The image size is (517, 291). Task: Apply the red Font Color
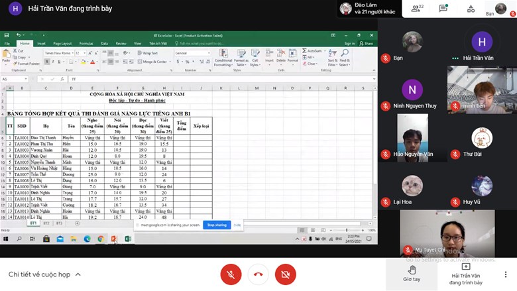(x=93, y=62)
